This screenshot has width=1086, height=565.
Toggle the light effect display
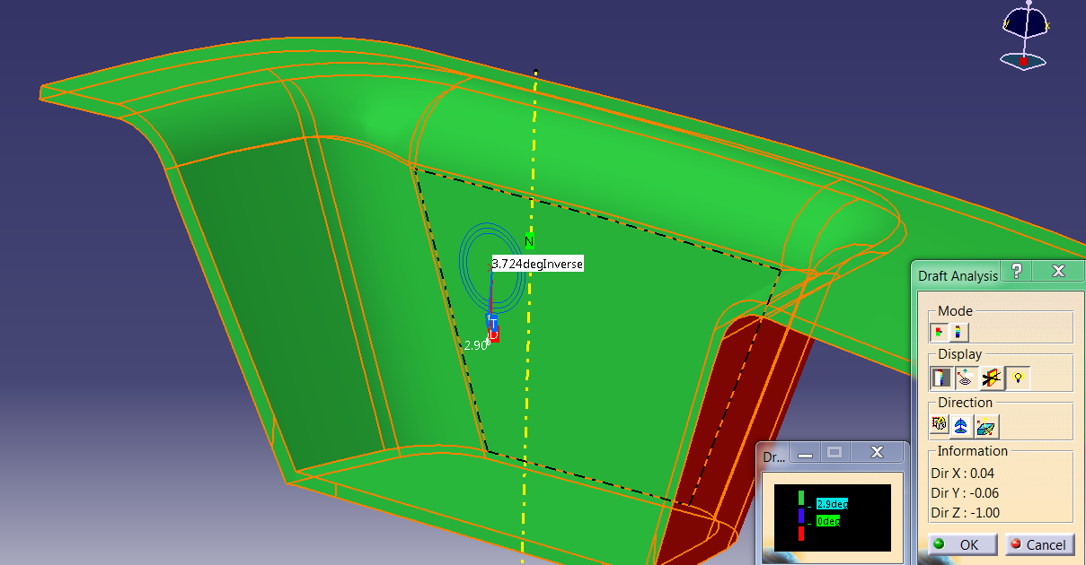1017,377
